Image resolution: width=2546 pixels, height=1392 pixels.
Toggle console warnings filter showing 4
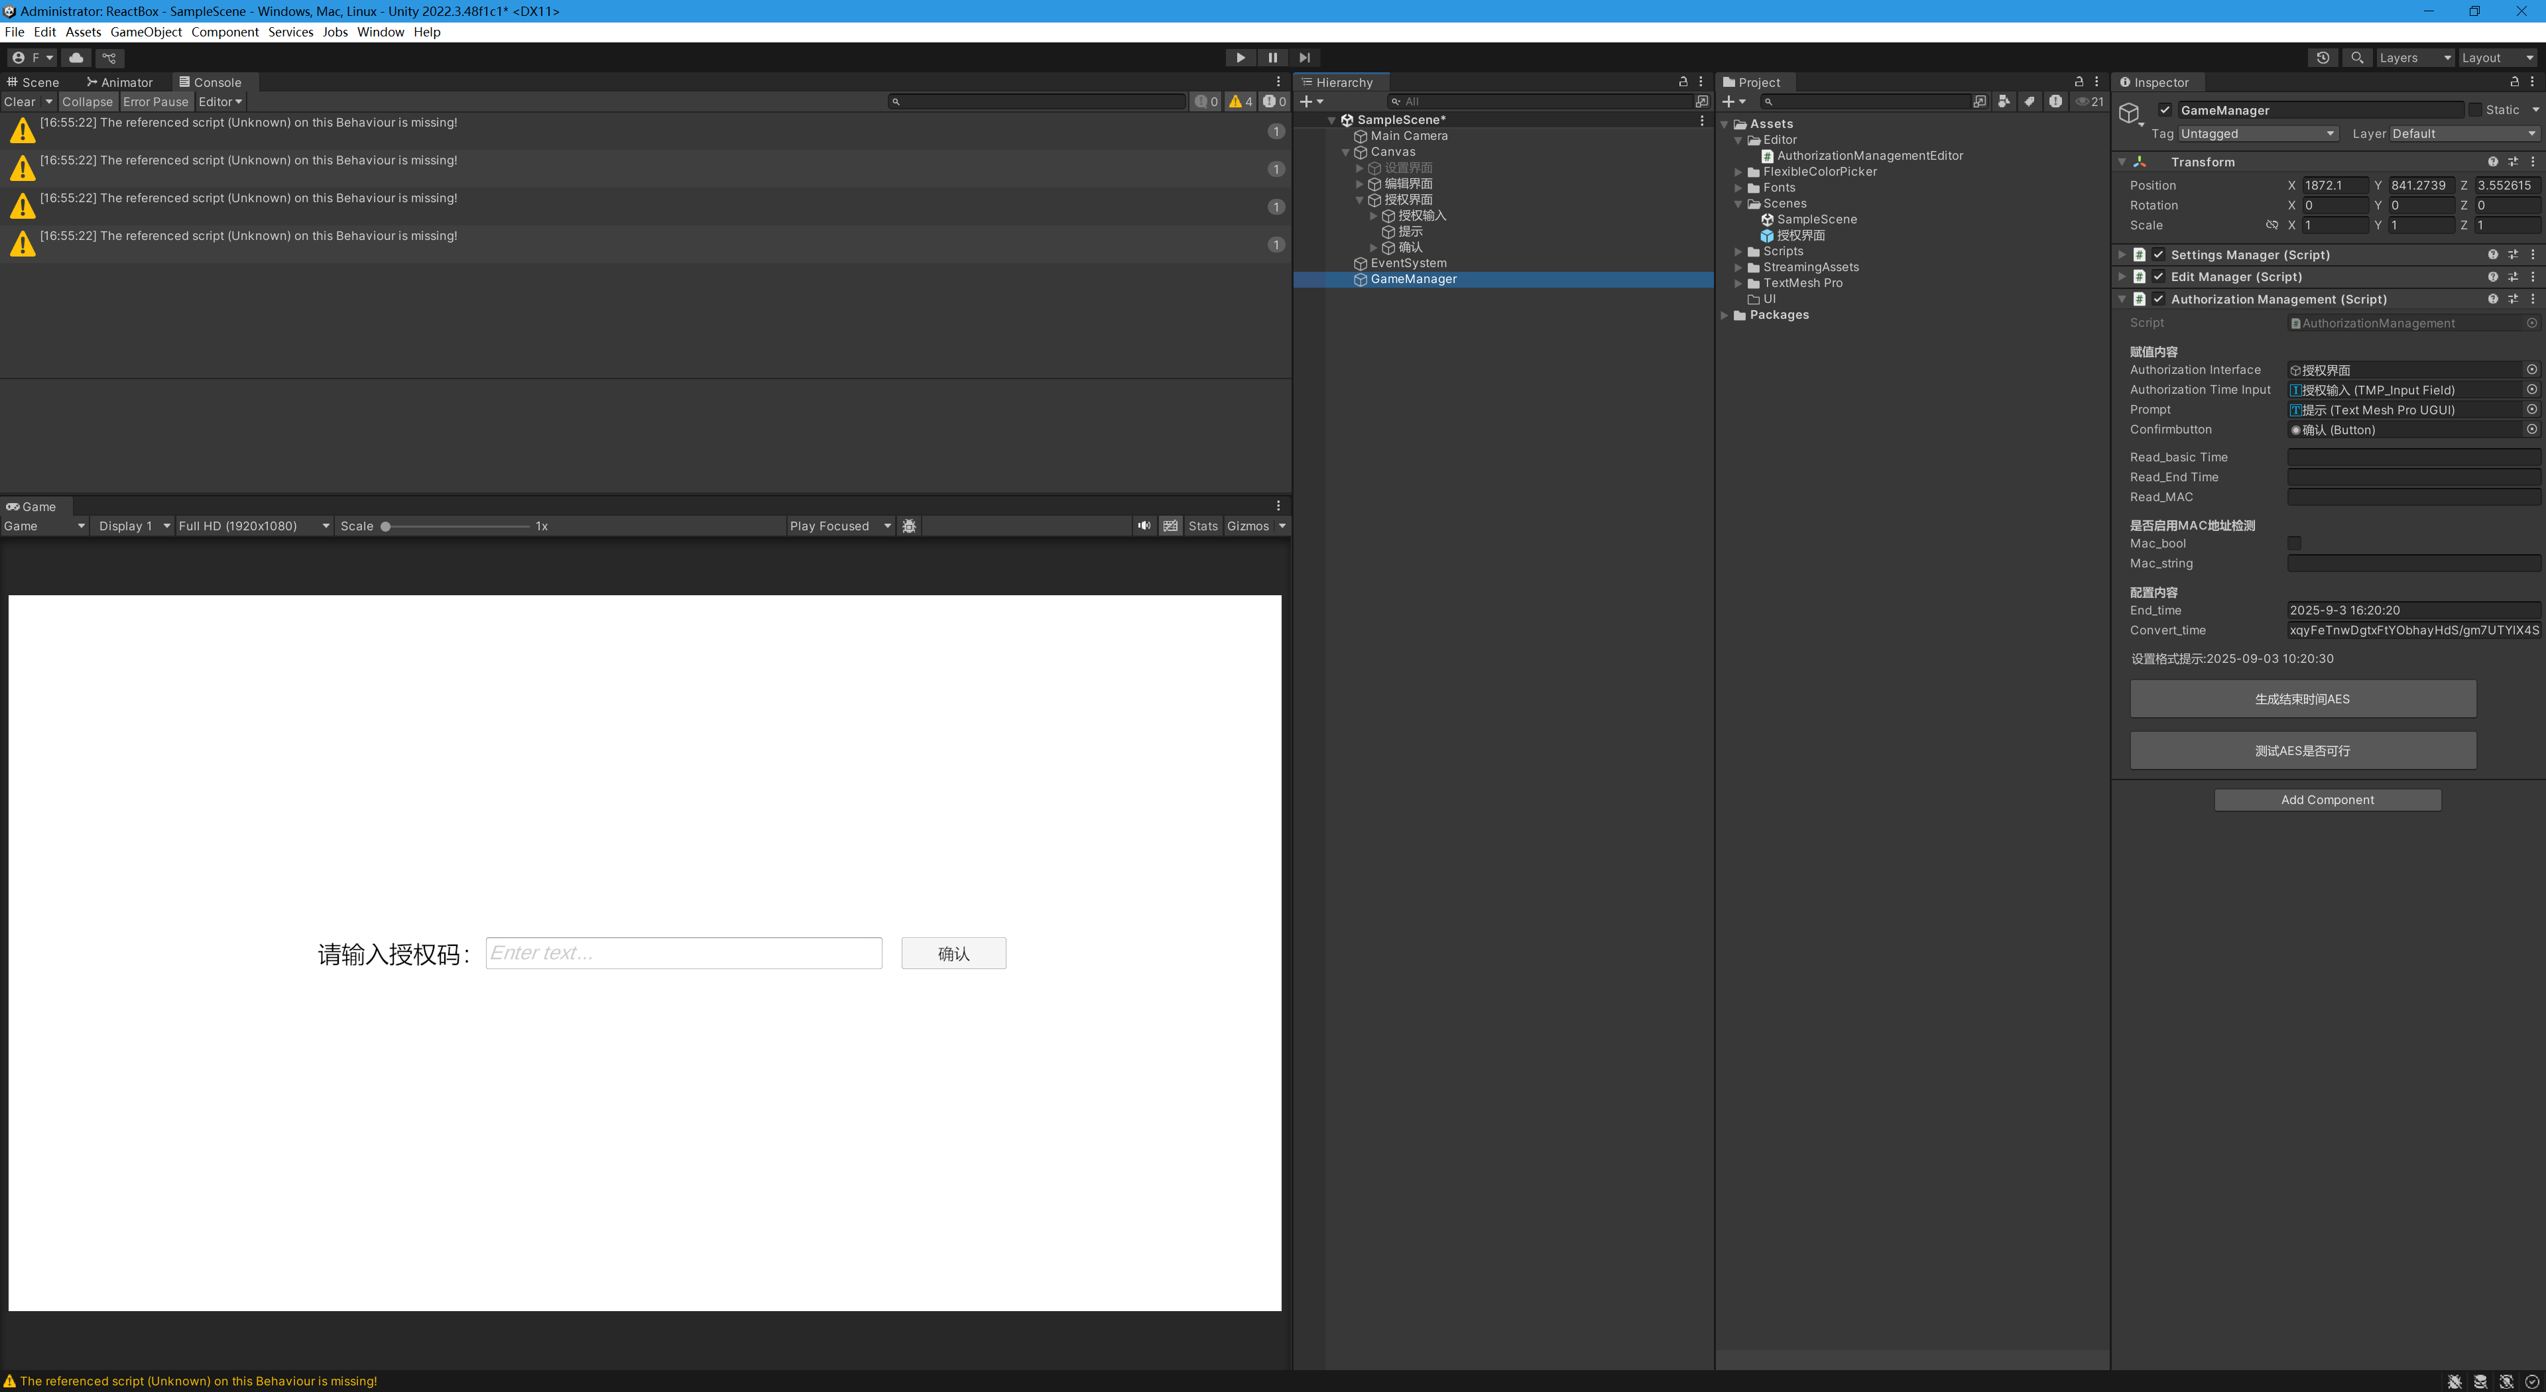coord(1241,102)
